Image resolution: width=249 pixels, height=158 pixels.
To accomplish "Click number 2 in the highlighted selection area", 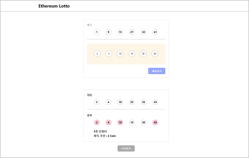I will (x=97, y=54).
